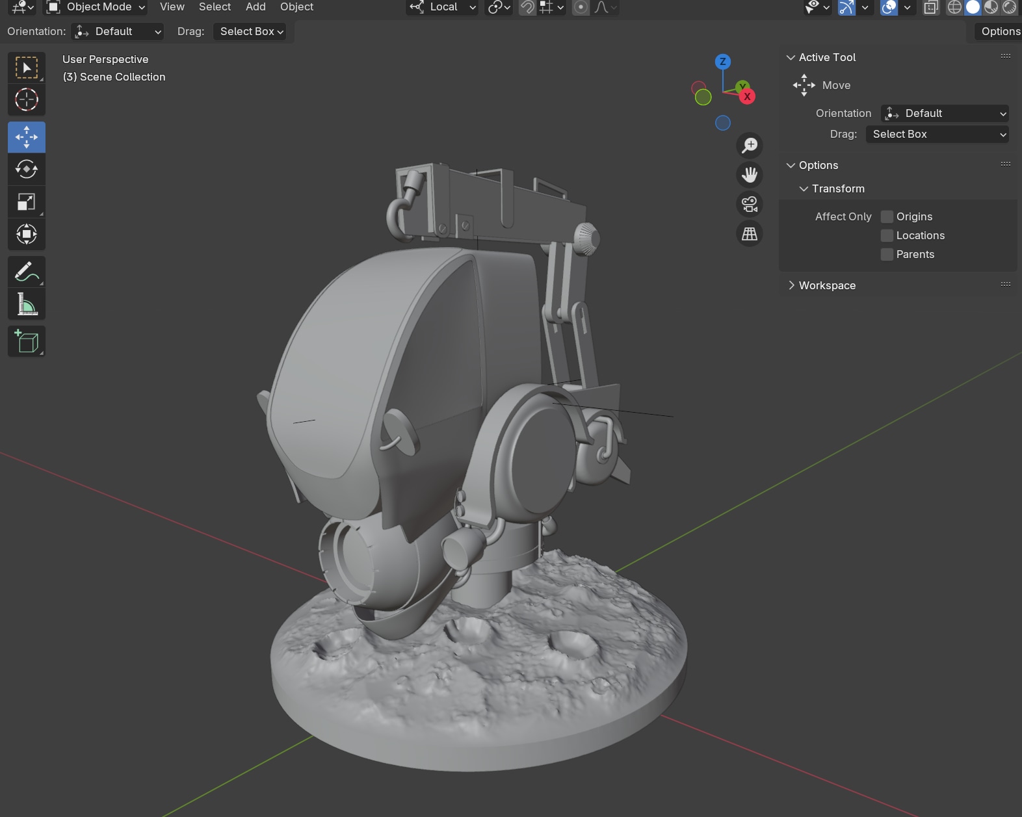
Task: Choose the Annotate pencil tool
Action: click(x=27, y=272)
